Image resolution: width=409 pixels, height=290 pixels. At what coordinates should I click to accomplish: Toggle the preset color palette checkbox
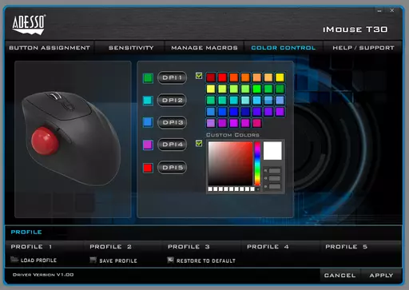pos(199,76)
